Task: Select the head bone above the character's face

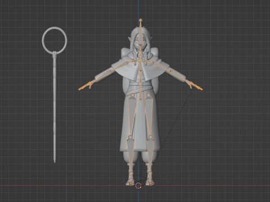Action: [141, 33]
